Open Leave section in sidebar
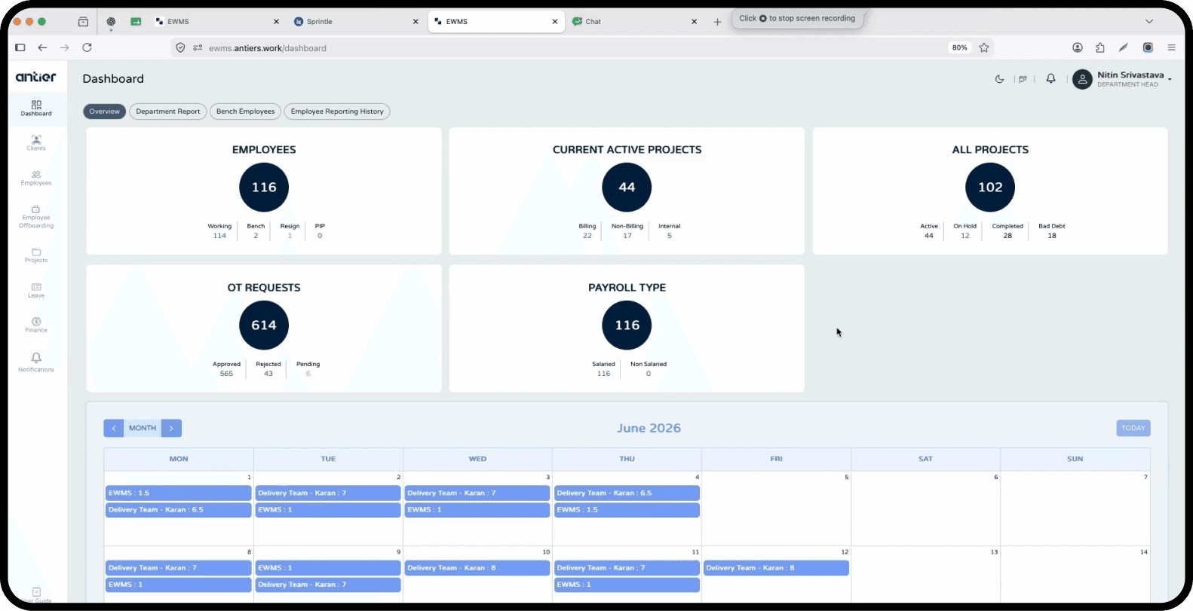Screen dimensions: 1193x611 [36, 291]
